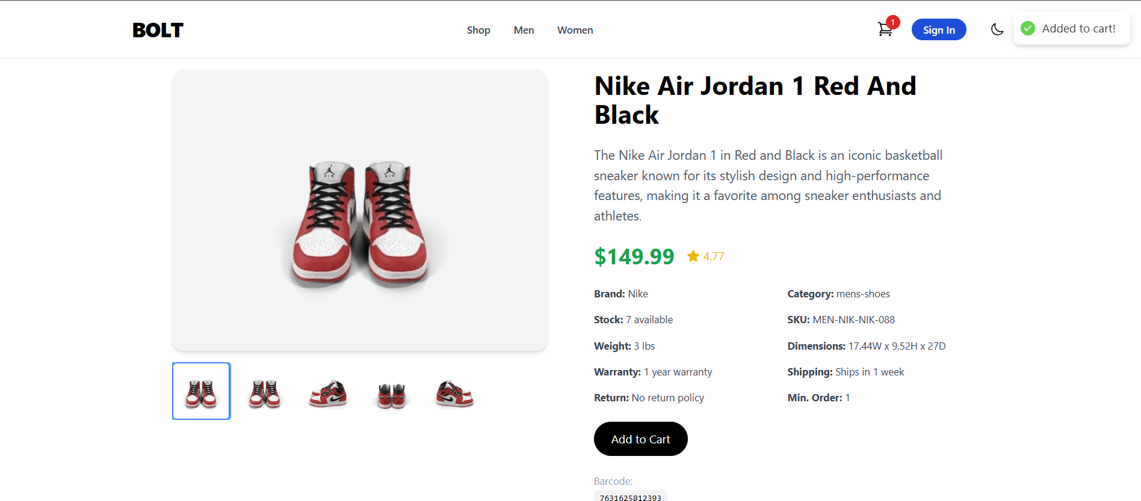Viewport: 1141px width, 501px height.
Task: Toggle dark mode with the moon icon
Action: tap(997, 29)
